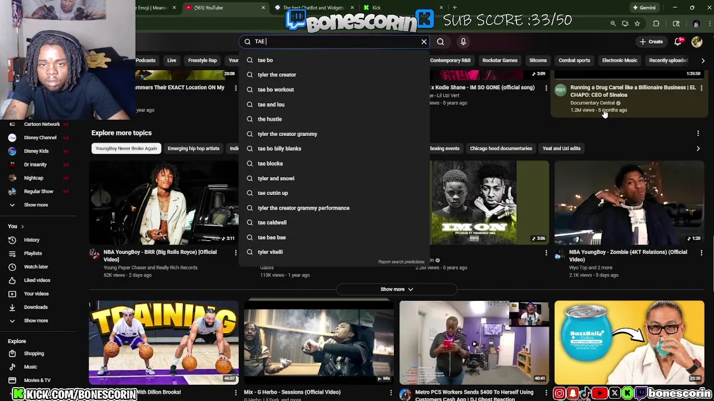Filter by Freestyle Rap chip
This screenshot has width=714, height=401.
click(202, 60)
